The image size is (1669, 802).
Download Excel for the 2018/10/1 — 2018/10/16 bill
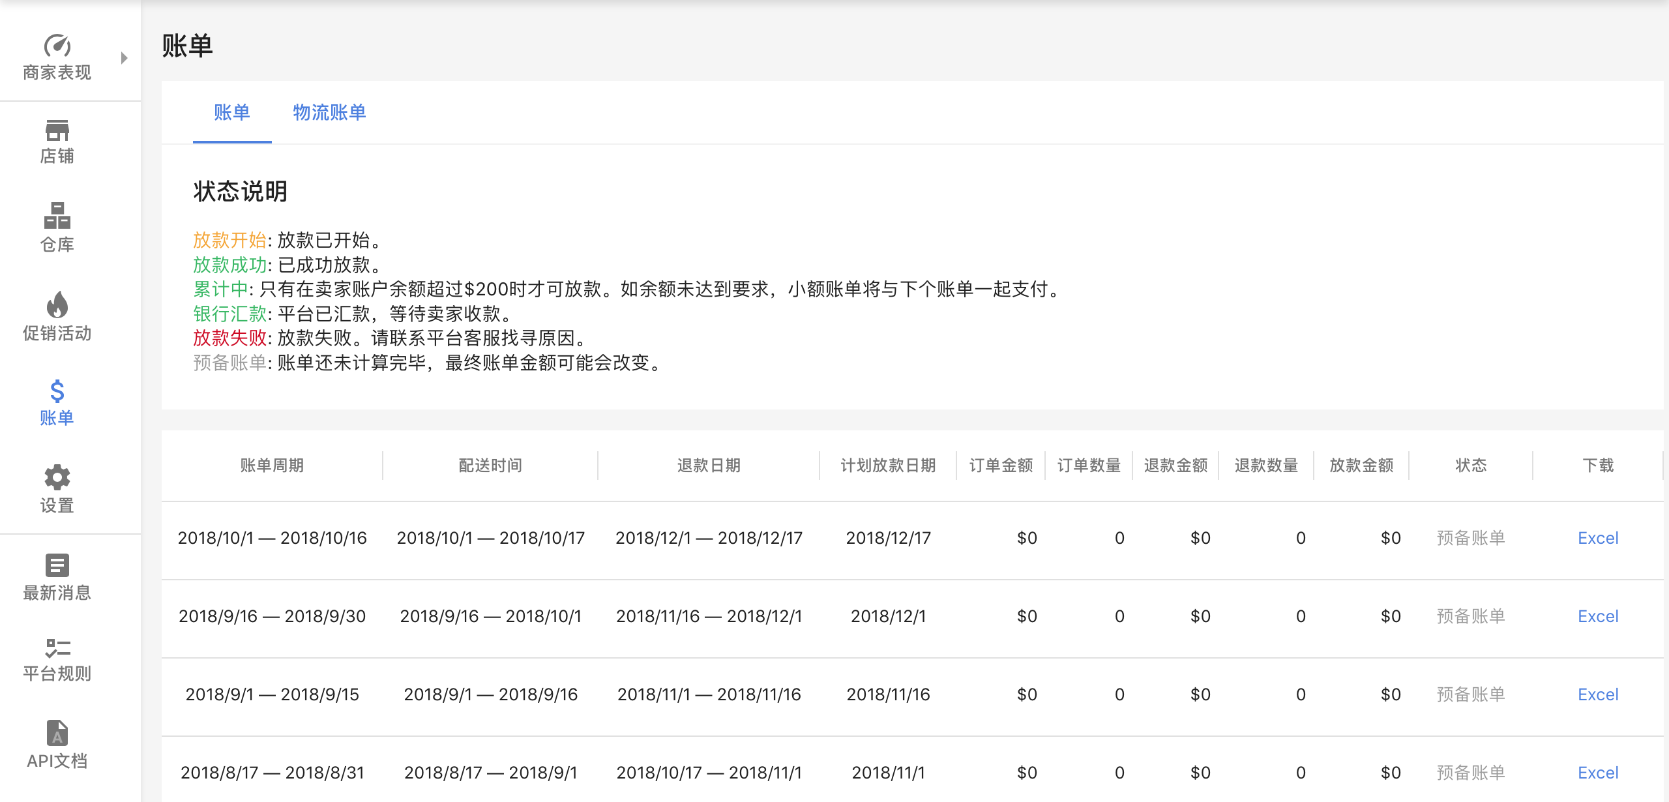coord(1598,537)
